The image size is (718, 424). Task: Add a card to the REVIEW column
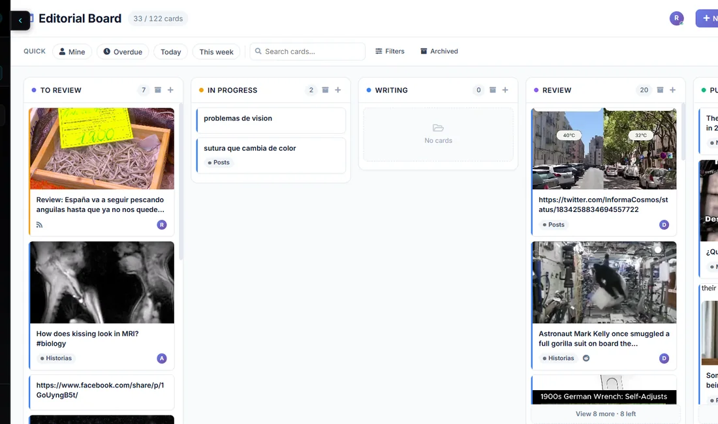(x=673, y=90)
